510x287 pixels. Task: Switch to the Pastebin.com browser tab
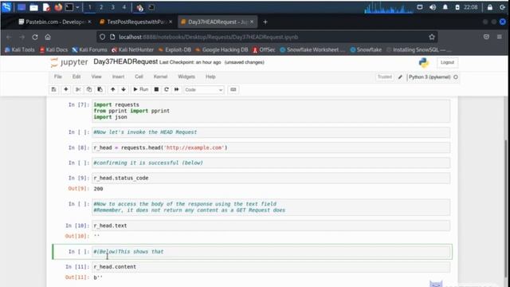(54, 22)
